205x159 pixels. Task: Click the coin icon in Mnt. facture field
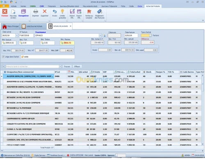[x=4, y=43]
